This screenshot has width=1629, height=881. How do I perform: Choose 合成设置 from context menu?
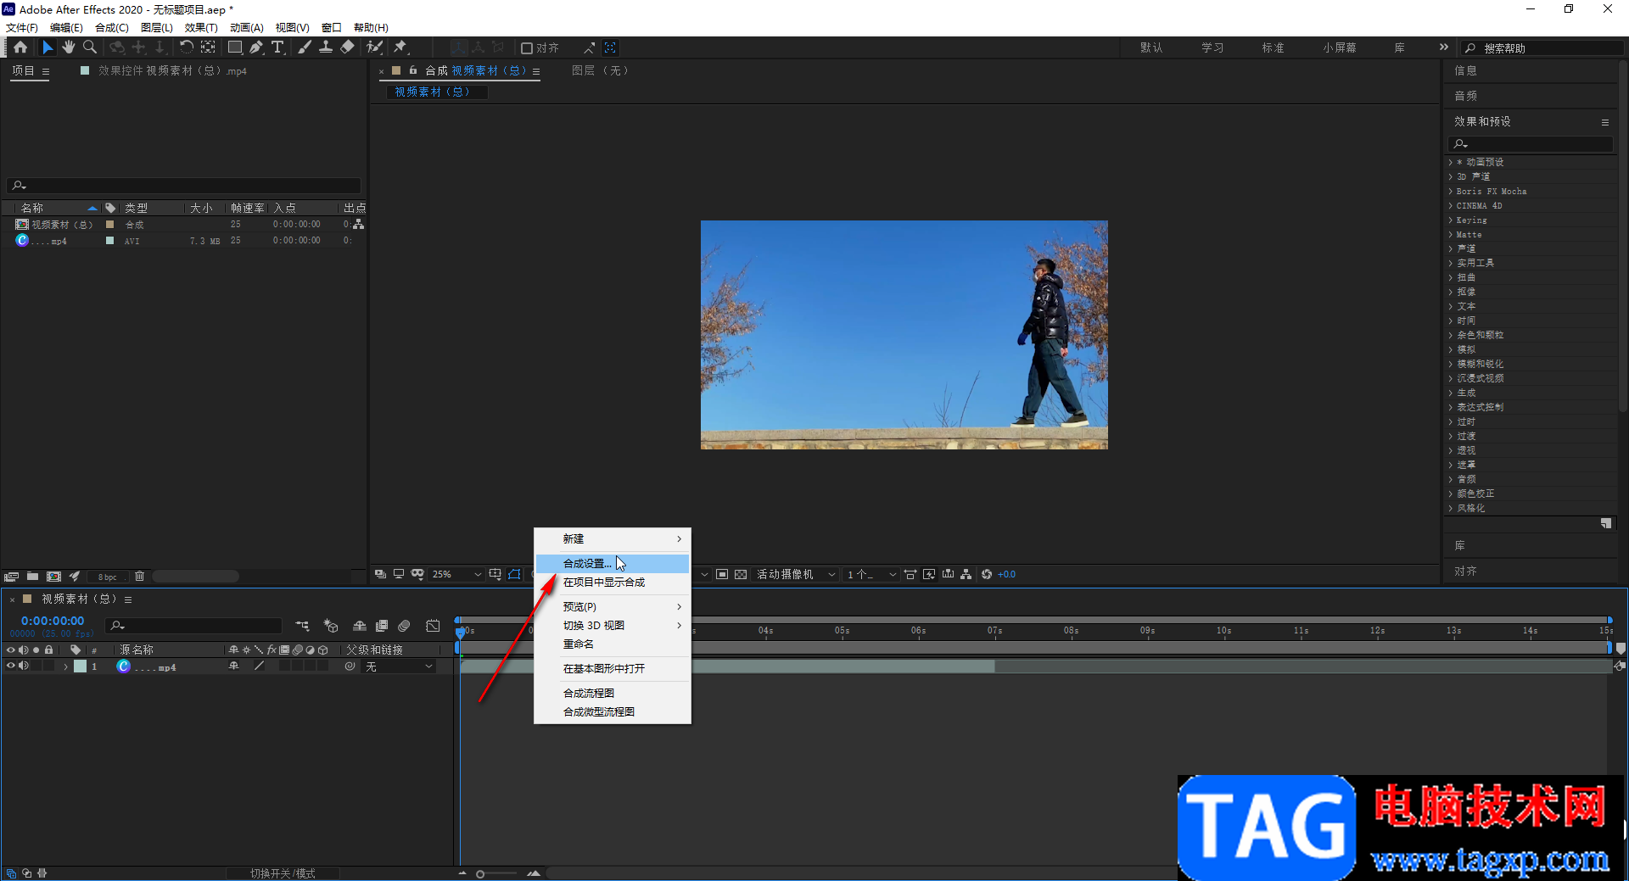pos(612,563)
